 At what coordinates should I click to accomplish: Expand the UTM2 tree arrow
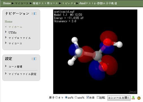[6, 32]
